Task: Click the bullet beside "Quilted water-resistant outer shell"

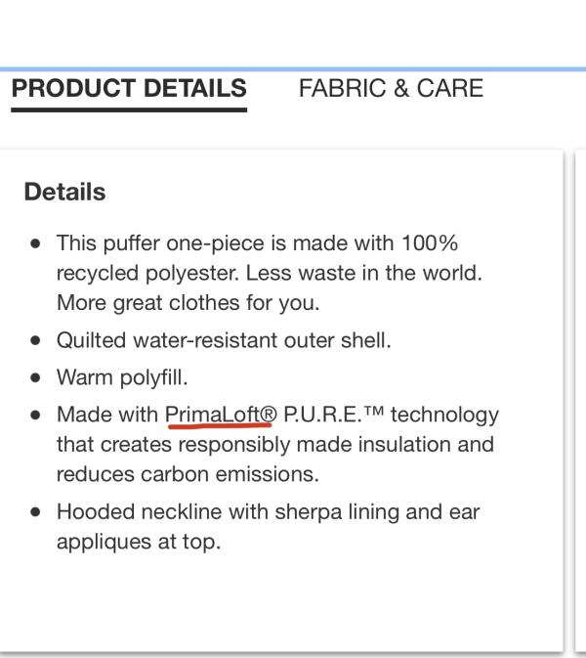Action: [x=36, y=342]
